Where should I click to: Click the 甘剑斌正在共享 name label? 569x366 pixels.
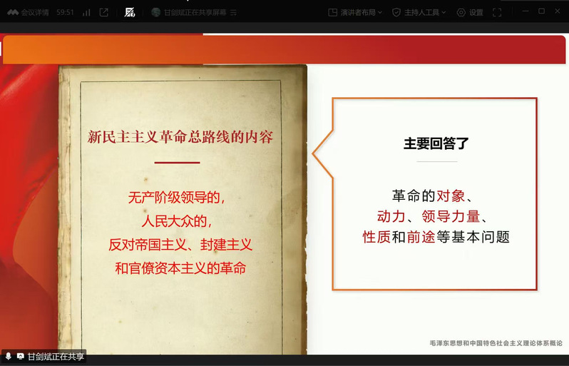56,356
